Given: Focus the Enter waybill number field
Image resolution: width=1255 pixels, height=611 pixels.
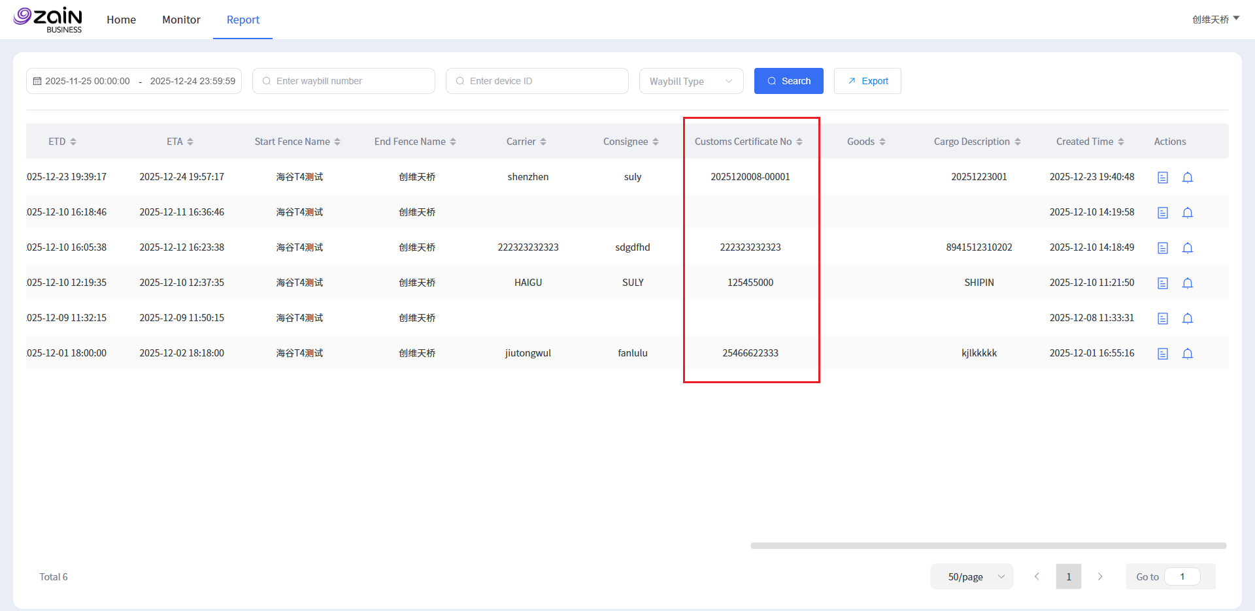Looking at the screenshot, I should 351,81.
